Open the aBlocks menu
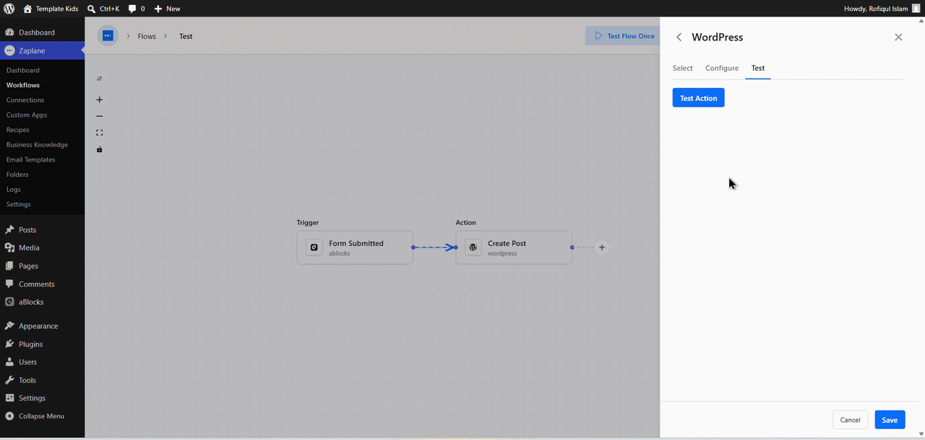This screenshot has width=925, height=440. coord(42,302)
